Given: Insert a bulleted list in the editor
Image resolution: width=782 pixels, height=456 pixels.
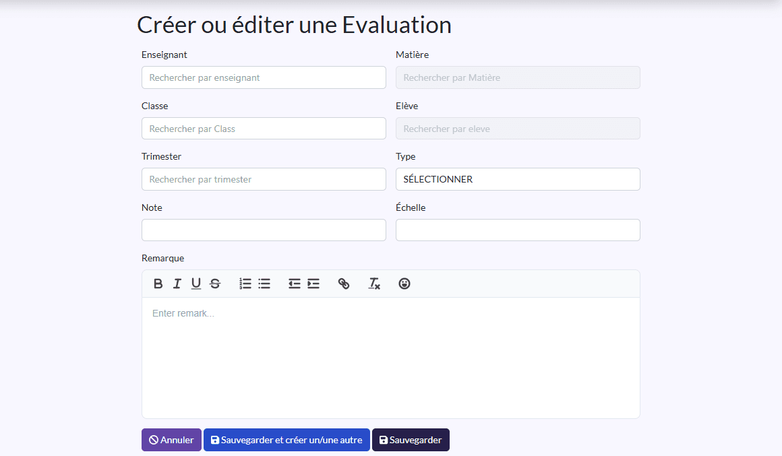Looking at the screenshot, I should click(264, 284).
